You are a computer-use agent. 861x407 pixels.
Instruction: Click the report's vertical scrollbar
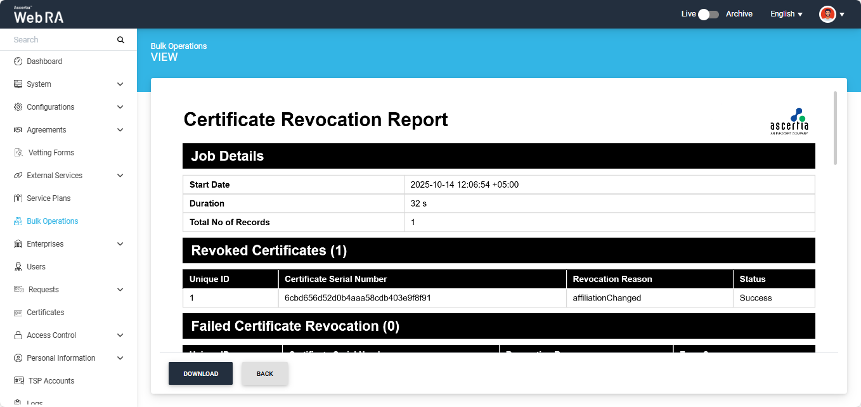click(835, 127)
